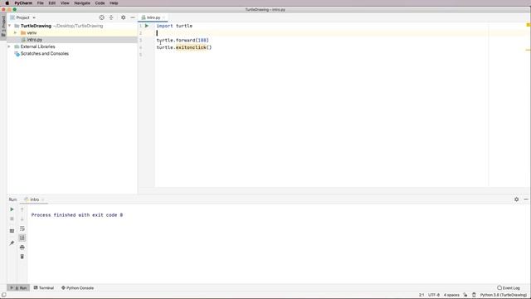Image resolution: width=531 pixels, height=299 pixels.
Task: Open the Apple menu
Action: (x=7, y=3)
